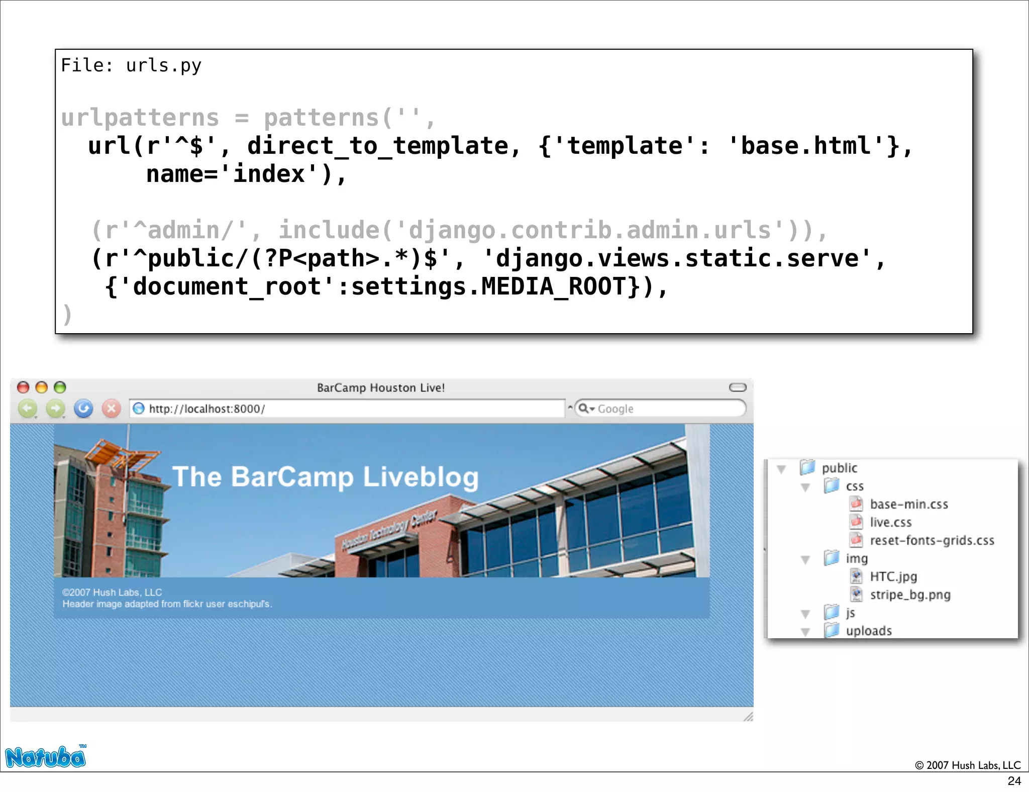1029x792 pixels.
Task: Click the urlpatterns = patterns line
Action: [248, 118]
